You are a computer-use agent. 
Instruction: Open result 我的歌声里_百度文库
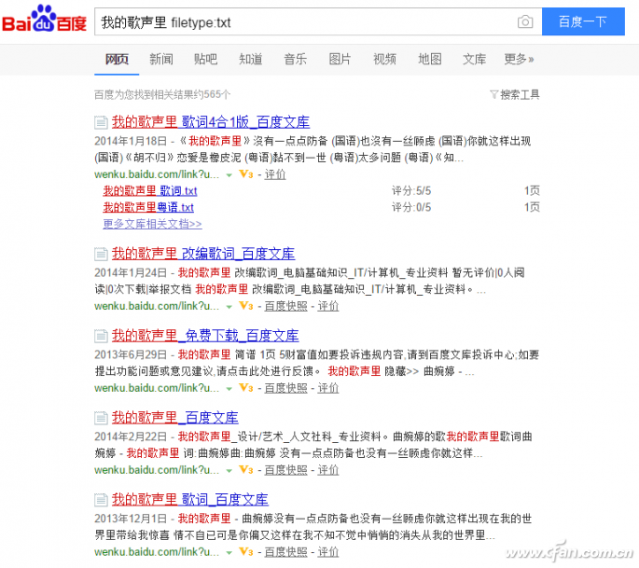pos(175,418)
